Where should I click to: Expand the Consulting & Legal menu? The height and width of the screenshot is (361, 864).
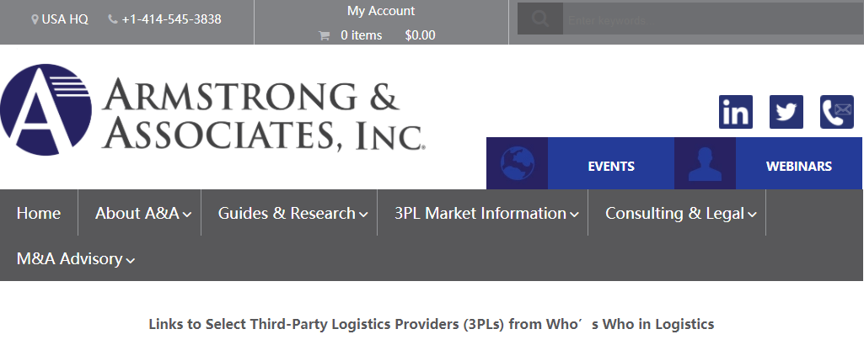[x=680, y=214]
